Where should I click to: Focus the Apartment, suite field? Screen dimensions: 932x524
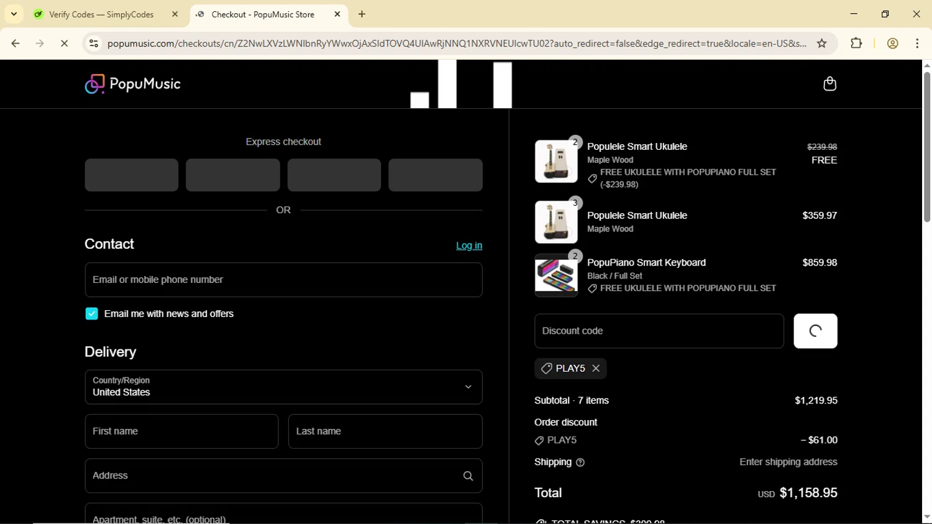pos(283,513)
